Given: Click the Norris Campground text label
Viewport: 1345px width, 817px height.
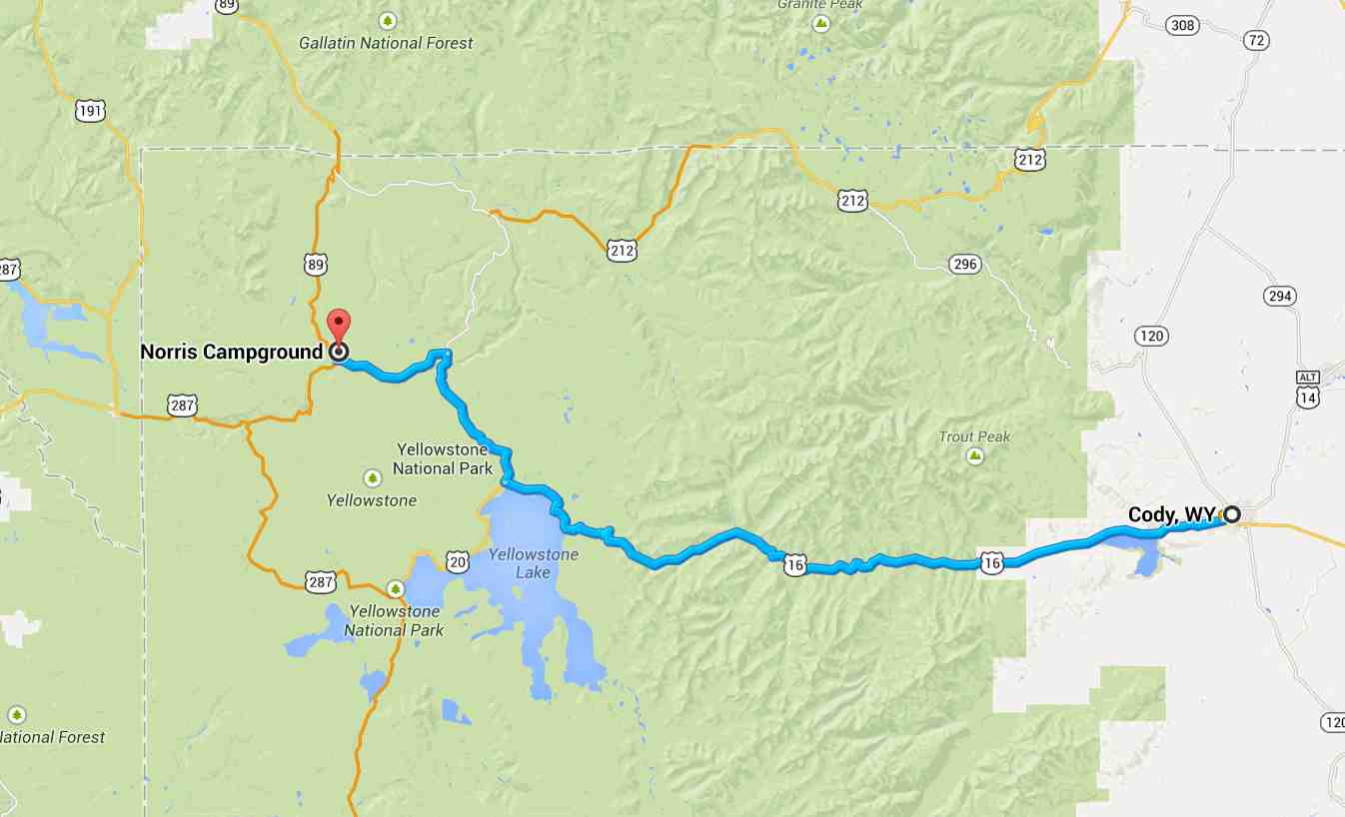Looking at the screenshot, I should point(232,352).
